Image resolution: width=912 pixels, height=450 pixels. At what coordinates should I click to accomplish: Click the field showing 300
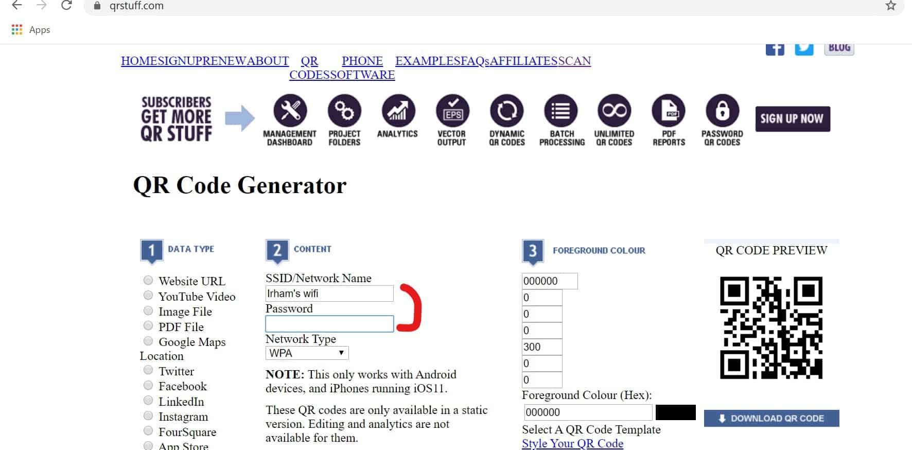tap(542, 347)
